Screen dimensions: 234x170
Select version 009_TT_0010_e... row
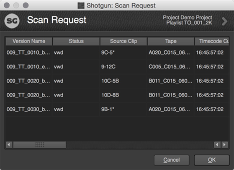(x=28, y=67)
